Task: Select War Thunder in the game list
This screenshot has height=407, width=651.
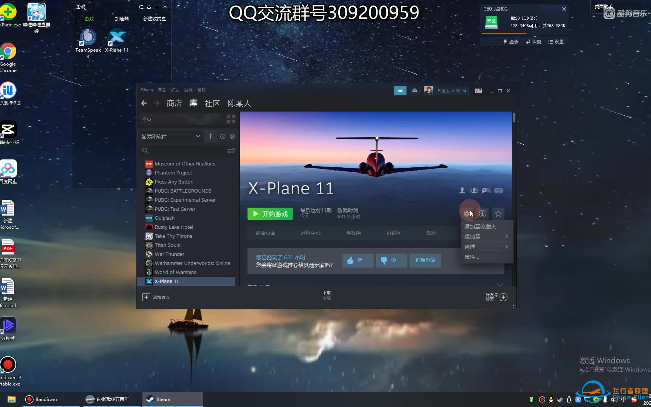Action: pos(170,254)
